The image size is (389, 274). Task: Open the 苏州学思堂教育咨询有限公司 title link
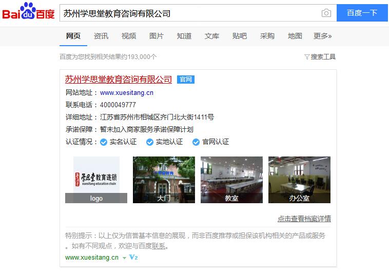click(119, 80)
